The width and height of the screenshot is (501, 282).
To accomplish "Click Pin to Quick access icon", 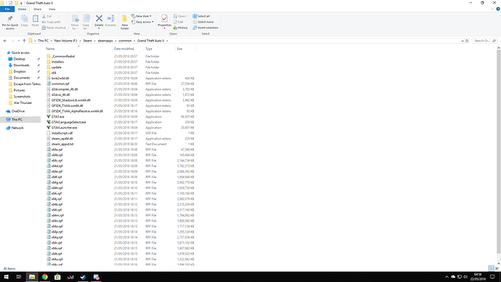I will pyautogui.click(x=10, y=19).
